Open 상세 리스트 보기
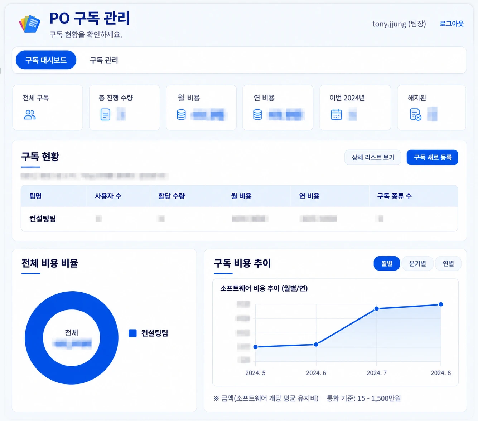This screenshot has width=478, height=421. click(373, 157)
